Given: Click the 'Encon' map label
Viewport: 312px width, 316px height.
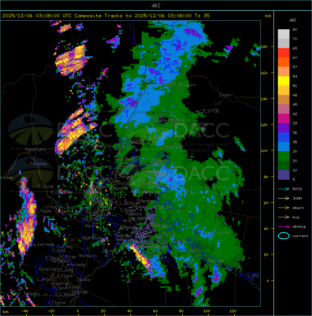Looking at the screenshot, I should point(225,95).
